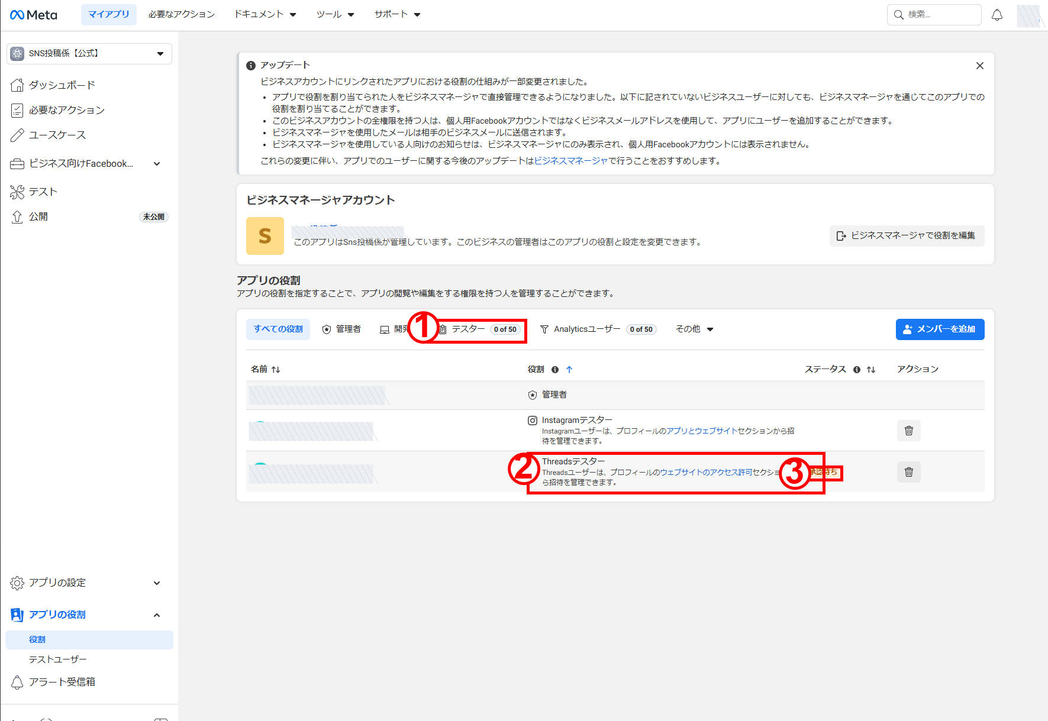Open ドキュメント top menu dropdown
The width and height of the screenshot is (1048, 721).
pyautogui.click(x=265, y=14)
